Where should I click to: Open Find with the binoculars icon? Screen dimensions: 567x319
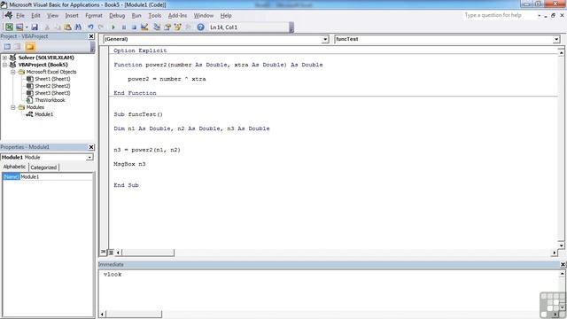(x=78, y=27)
